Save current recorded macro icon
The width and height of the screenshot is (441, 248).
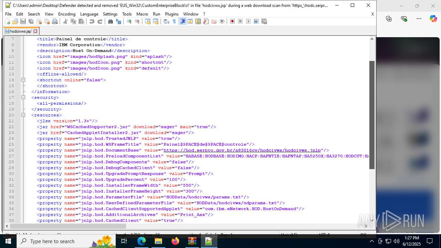pos(264,21)
